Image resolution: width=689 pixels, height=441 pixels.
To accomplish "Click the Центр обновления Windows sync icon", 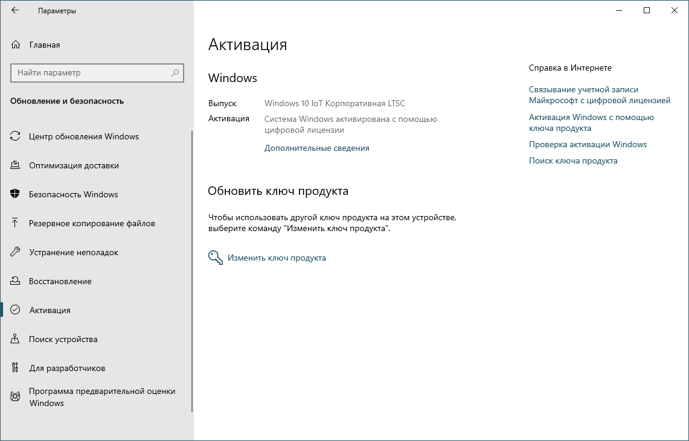I will pos(15,136).
